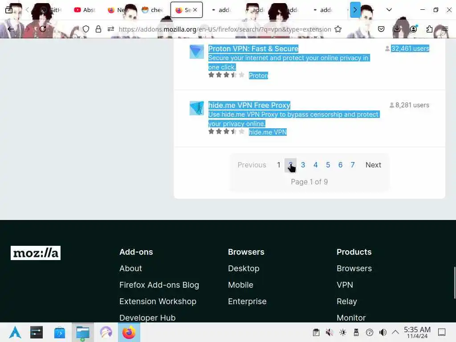Open the Downloads panel
Image resolution: width=456 pixels, height=342 pixels.
397,29
